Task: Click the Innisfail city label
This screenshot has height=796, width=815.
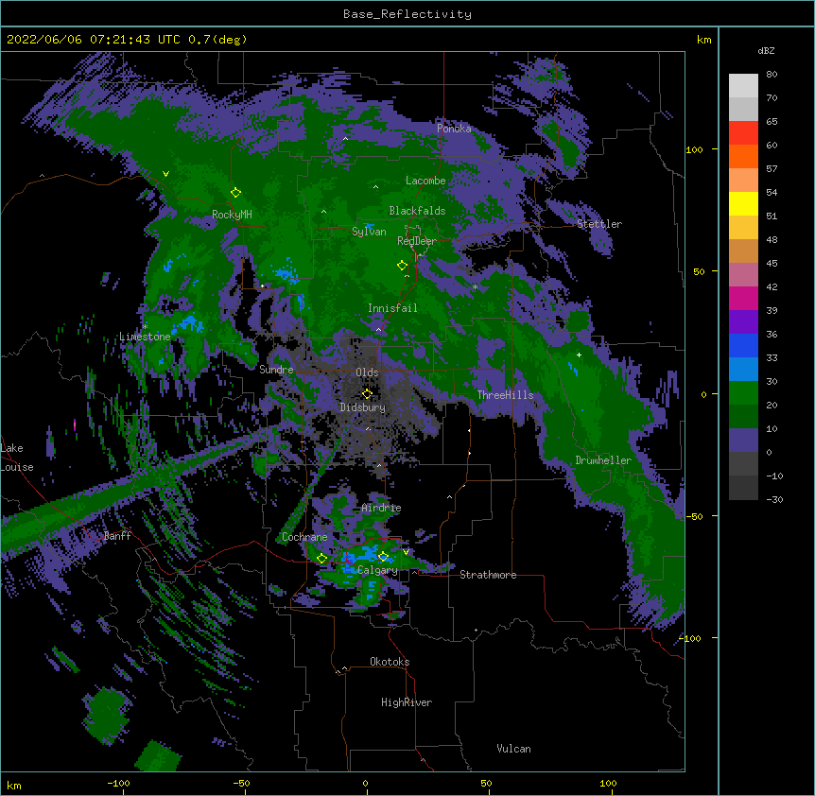Action: pos(392,308)
